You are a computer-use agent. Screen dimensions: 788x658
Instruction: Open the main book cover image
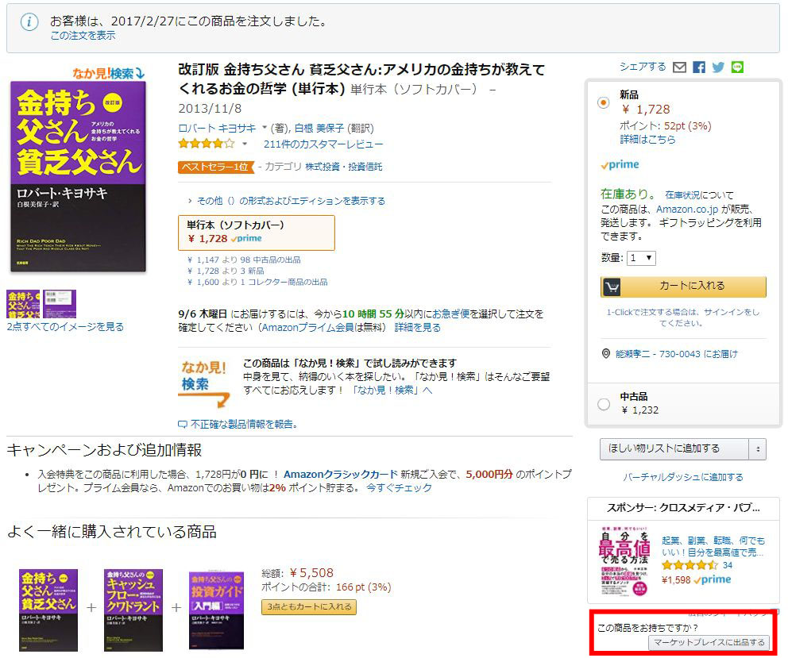click(x=79, y=176)
